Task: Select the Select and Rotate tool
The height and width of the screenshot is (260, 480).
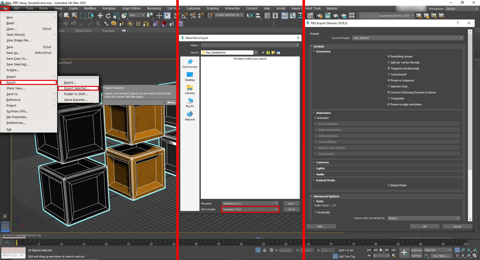Action: [108, 15]
